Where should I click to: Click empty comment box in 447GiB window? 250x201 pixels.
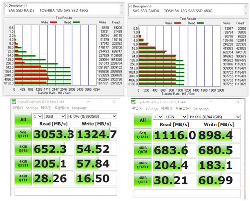coord(187,193)
